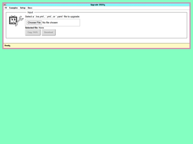193x144 pixels.
Task: Click the Input group label
Action: click(x=30, y=12)
